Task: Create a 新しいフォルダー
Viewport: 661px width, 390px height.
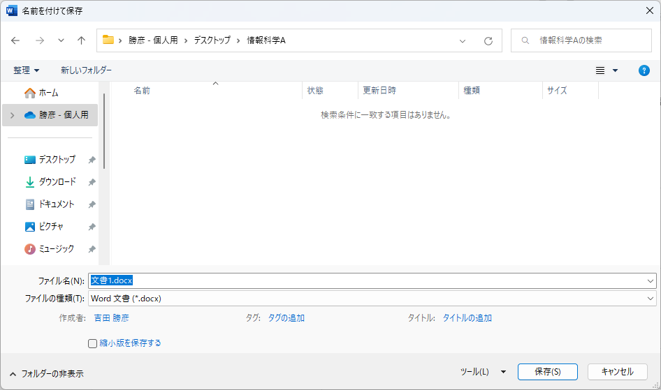Action: 86,70
